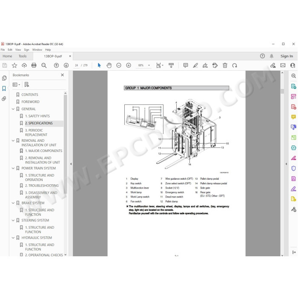Click the upload to cloud icon
The height and width of the screenshot is (298, 298).
click(x=24, y=66)
